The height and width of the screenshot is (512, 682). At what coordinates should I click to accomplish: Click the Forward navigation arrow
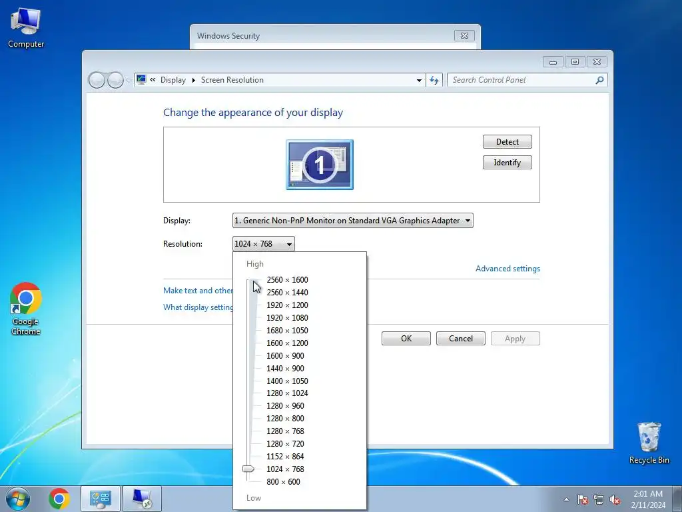pyautogui.click(x=115, y=80)
